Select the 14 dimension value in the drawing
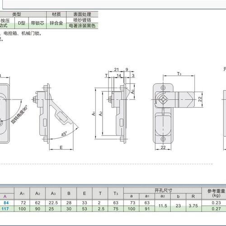Image resolution: width=226 pixels, height=226 pixels. coord(119,75)
